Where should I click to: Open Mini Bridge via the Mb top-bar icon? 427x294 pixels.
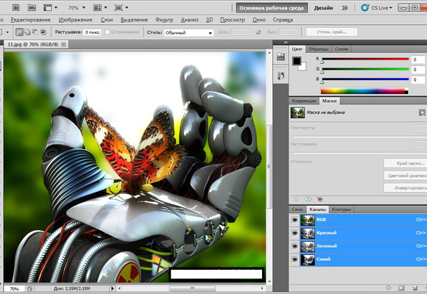pos(32,7)
